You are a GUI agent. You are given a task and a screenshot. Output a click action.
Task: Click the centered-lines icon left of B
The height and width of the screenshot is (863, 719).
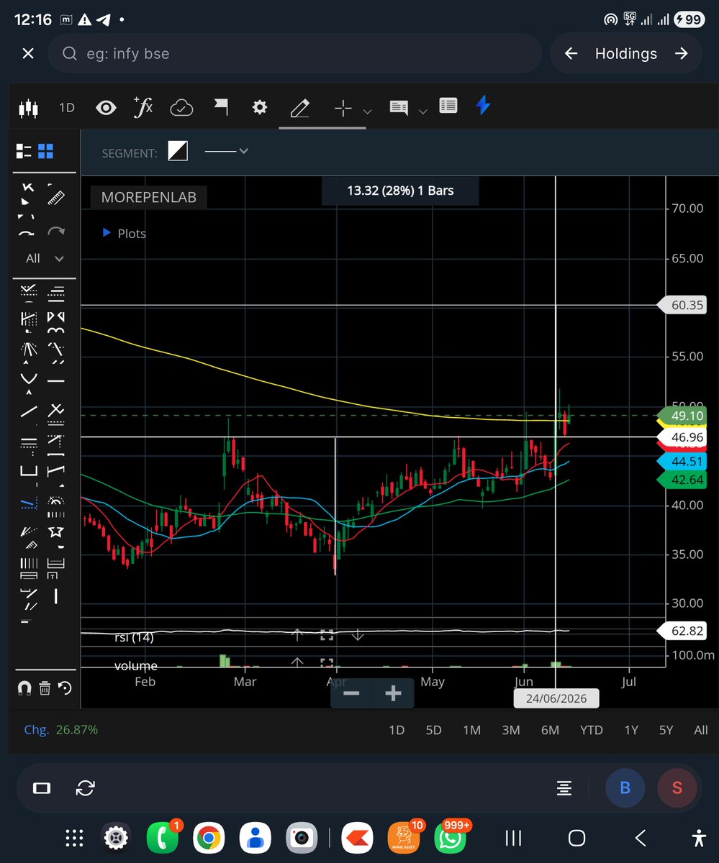564,788
